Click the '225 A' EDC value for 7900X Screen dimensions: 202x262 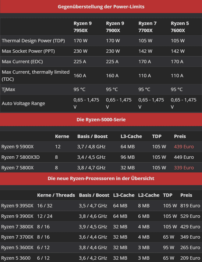(x=112, y=62)
